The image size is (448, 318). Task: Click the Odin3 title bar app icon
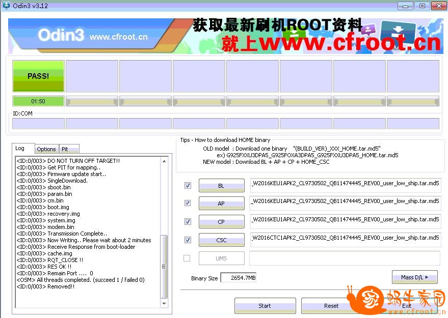point(6,5)
